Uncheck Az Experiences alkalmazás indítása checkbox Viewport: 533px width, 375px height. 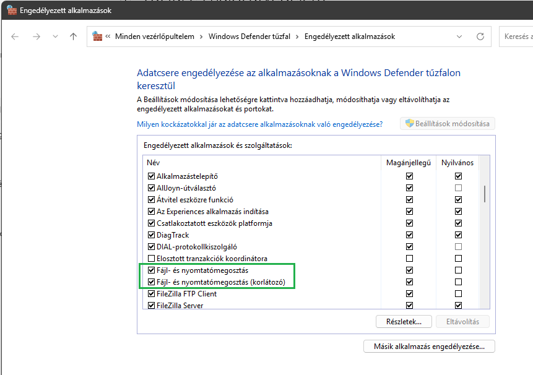coord(151,212)
